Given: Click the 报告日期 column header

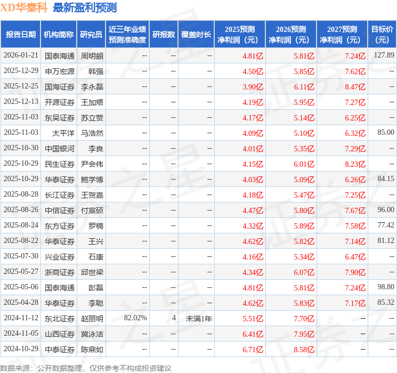Looking at the screenshot, I should click(20, 35).
